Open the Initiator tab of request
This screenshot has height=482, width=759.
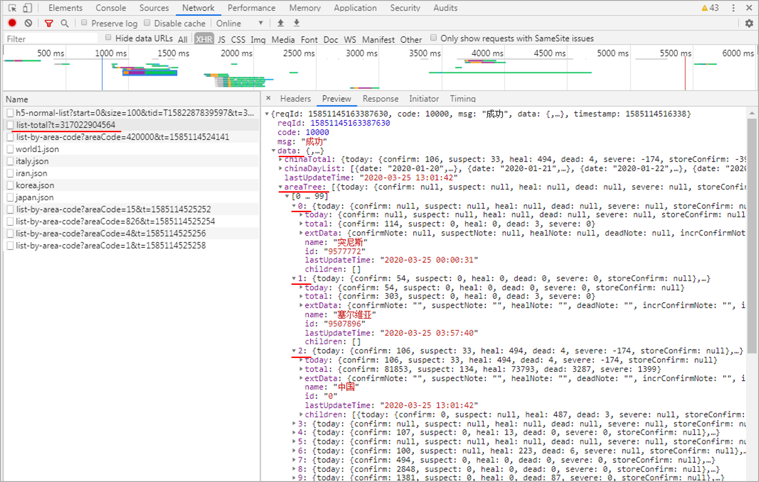click(424, 99)
